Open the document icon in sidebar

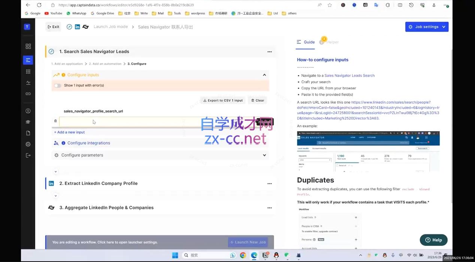pyautogui.click(x=28, y=133)
